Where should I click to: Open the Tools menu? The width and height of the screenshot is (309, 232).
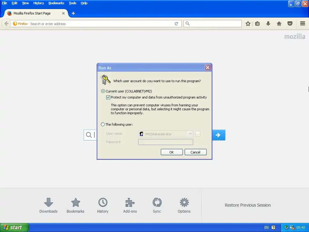pos(72,3)
